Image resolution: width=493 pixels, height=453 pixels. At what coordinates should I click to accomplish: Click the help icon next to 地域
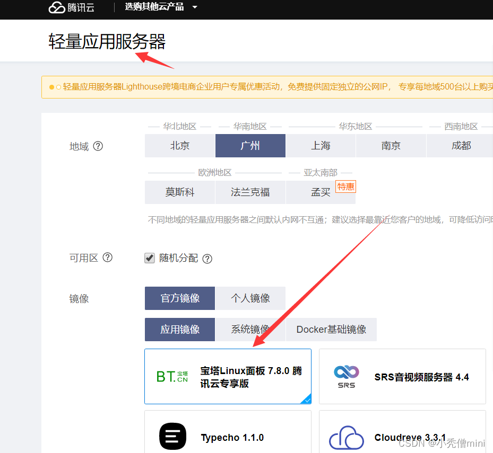point(98,146)
